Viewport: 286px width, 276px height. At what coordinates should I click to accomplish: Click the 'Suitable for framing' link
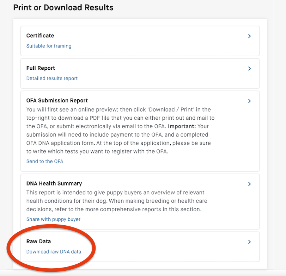49,46
